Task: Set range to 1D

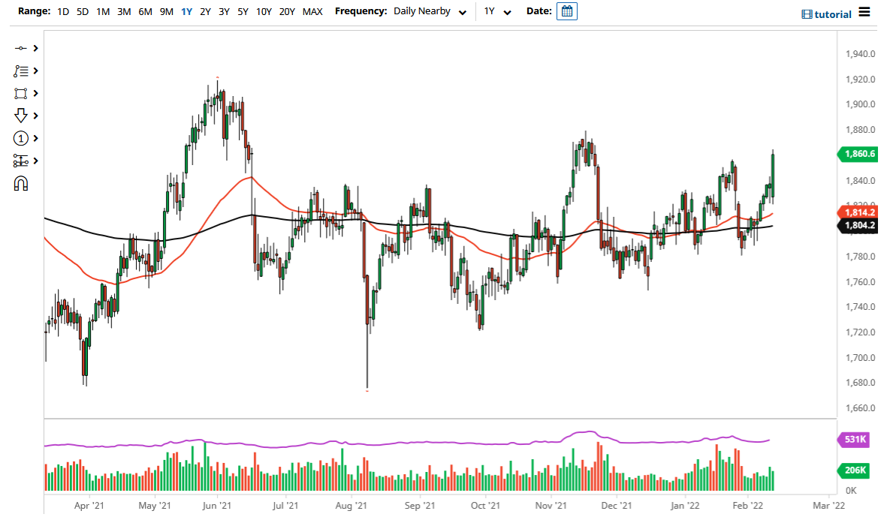Action: coord(63,11)
